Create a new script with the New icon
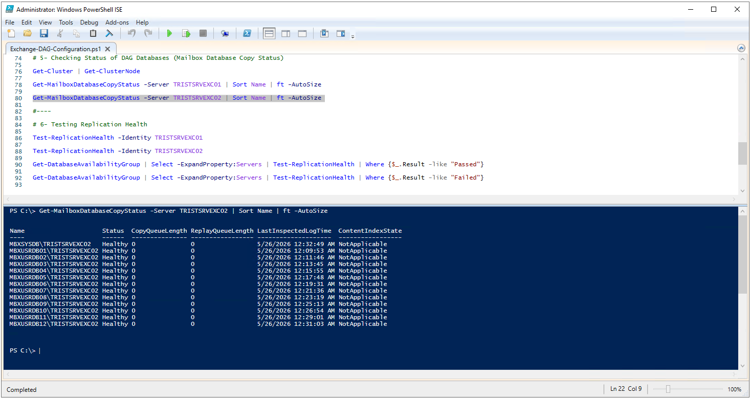 (11, 33)
